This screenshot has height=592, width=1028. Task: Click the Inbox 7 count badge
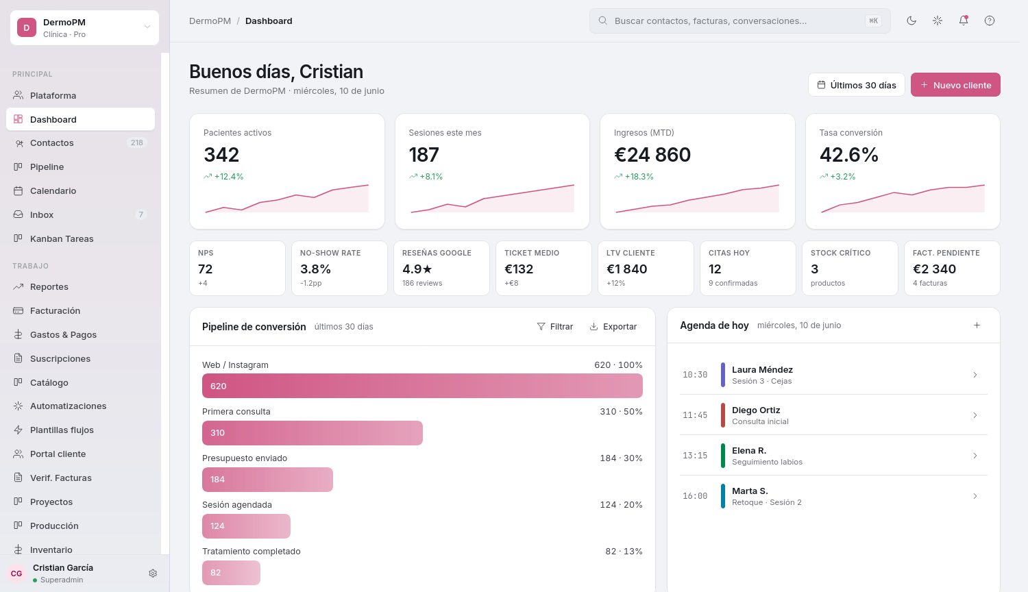[x=141, y=214]
